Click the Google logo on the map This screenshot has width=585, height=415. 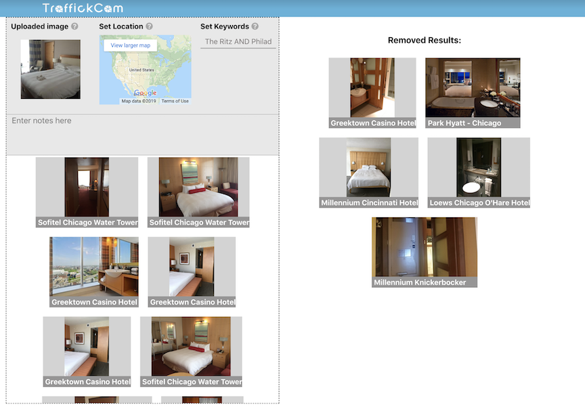(145, 93)
